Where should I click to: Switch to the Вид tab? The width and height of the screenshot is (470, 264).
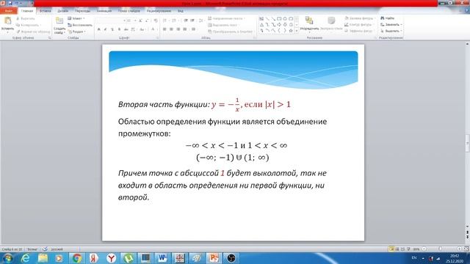click(181, 11)
